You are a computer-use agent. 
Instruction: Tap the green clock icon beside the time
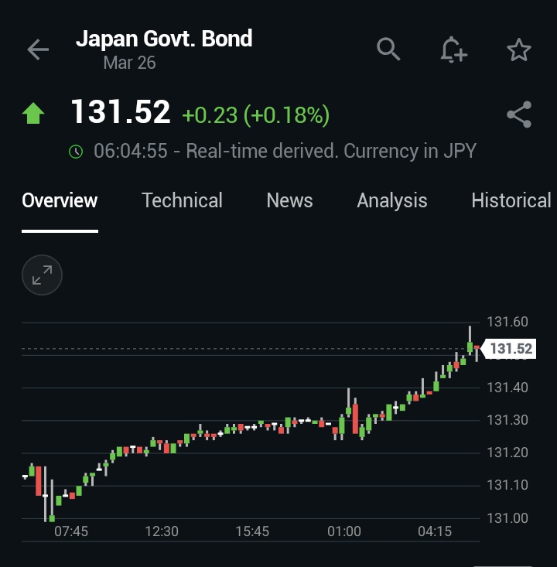[x=76, y=151]
